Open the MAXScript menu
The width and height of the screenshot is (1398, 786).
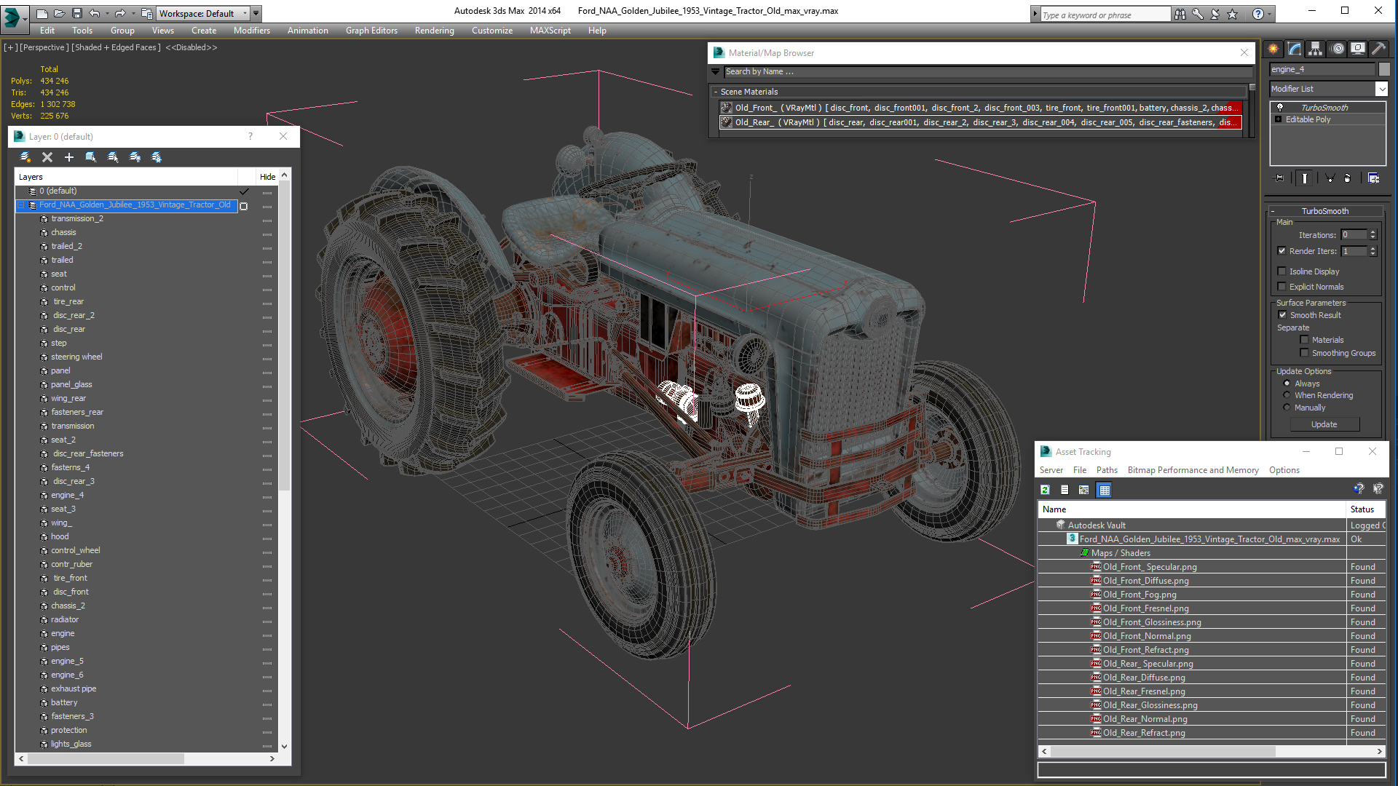click(550, 31)
